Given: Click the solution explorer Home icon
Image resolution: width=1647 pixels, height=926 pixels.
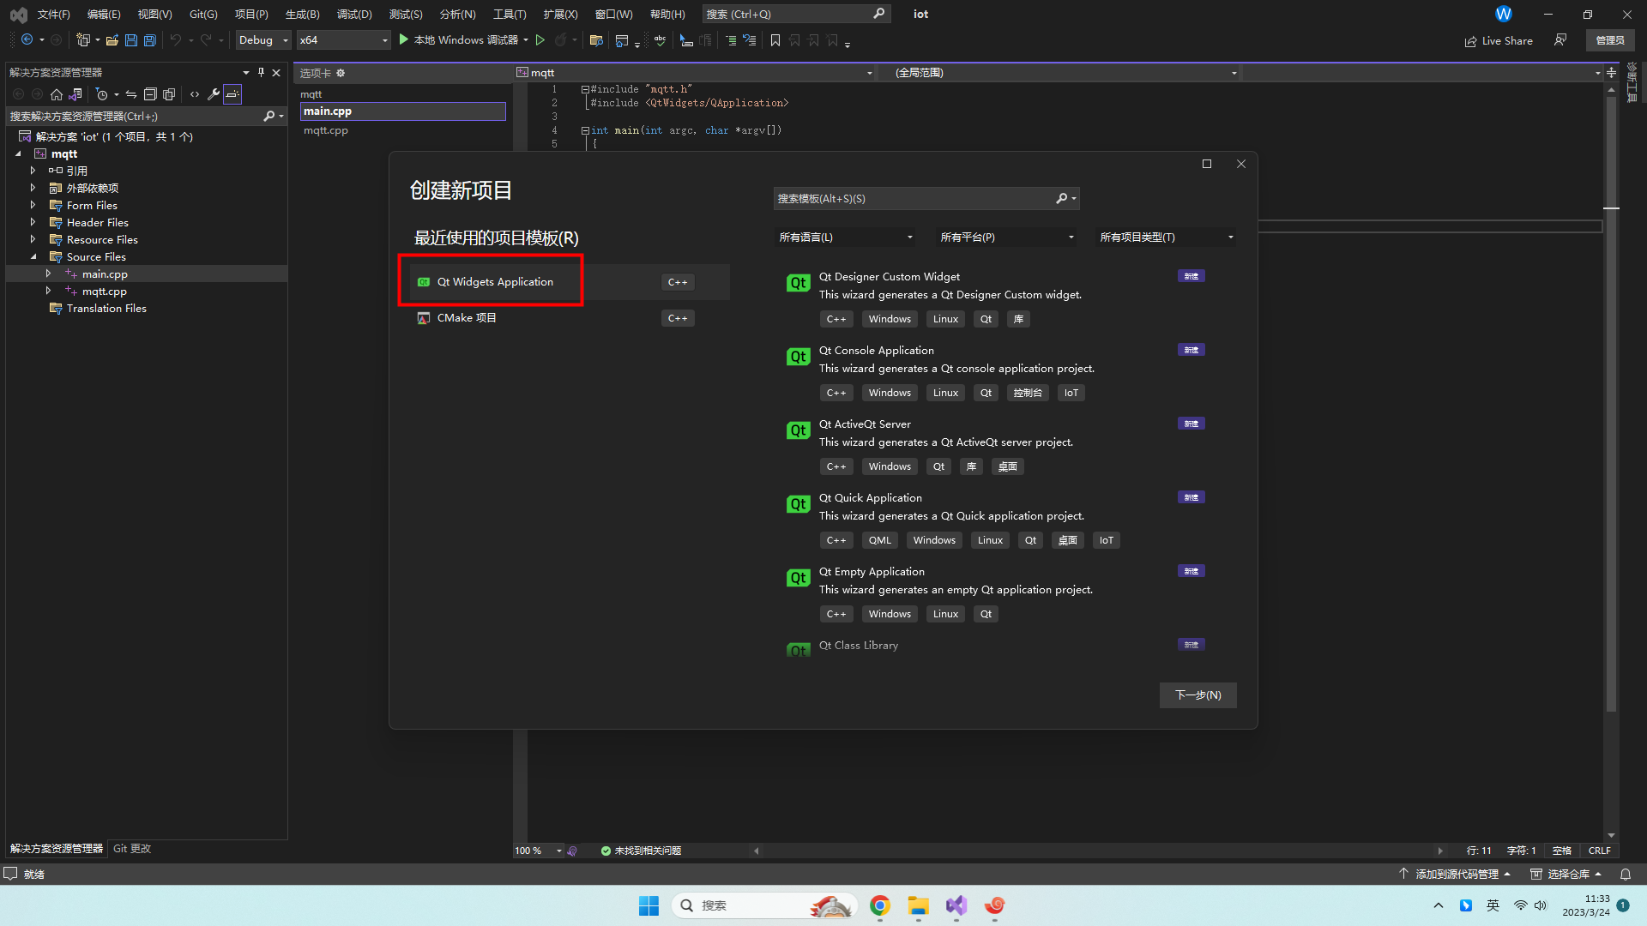Looking at the screenshot, I should (x=57, y=94).
